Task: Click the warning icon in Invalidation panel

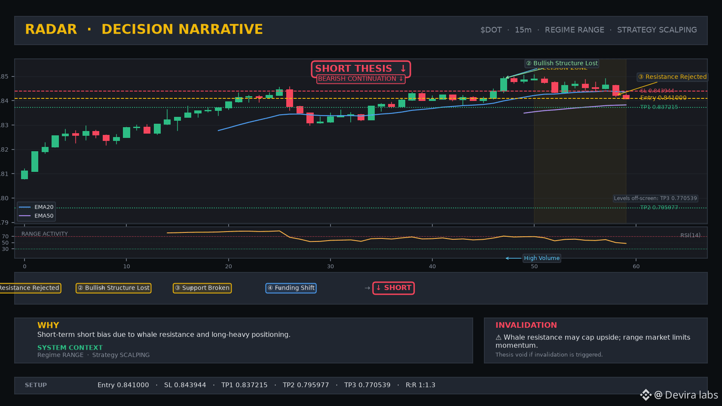Action: pyautogui.click(x=499, y=338)
